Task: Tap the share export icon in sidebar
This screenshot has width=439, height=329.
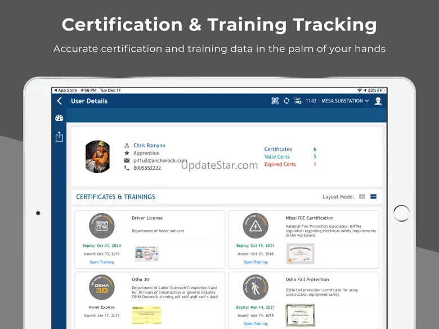Action: point(59,137)
